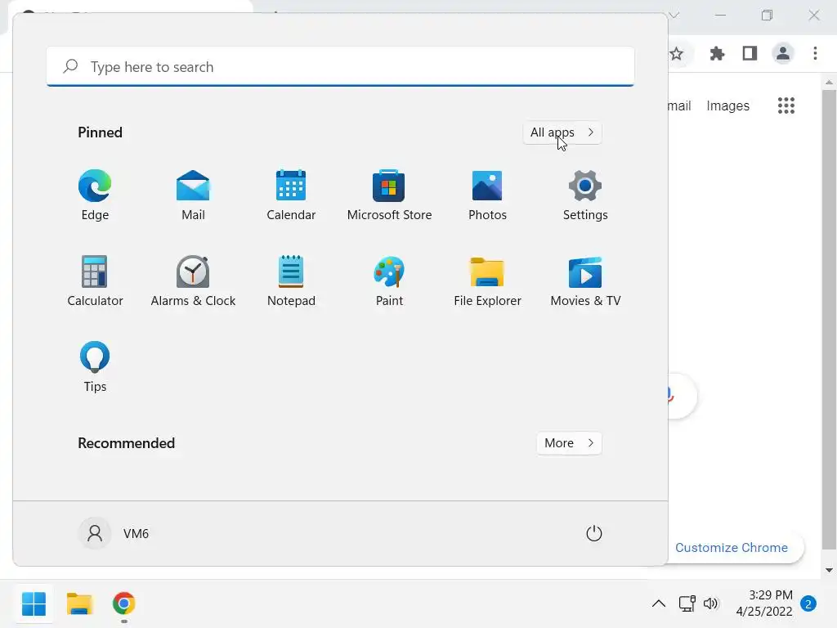837x628 pixels.
Task: Launch Alarms & Clock
Action: (x=193, y=281)
